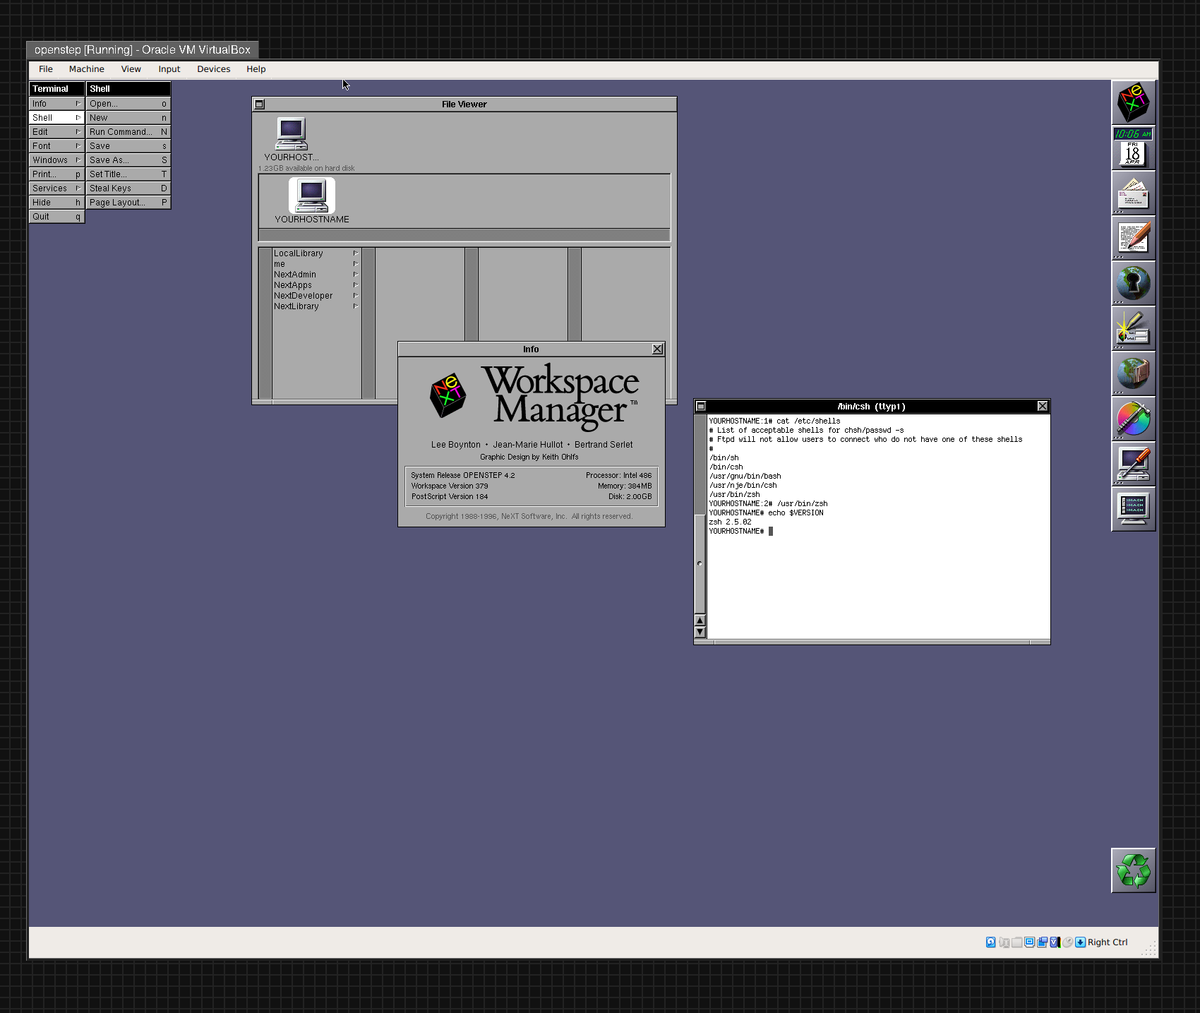Image resolution: width=1200 pixels, height=1013 pixels.
Task: Click the terminal vertical scroll knob
Action: (x=700, y=563)
